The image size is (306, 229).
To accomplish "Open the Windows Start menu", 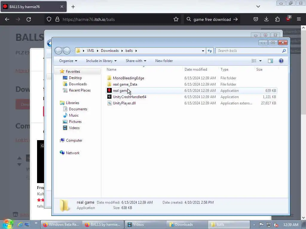I will point(8,224).
